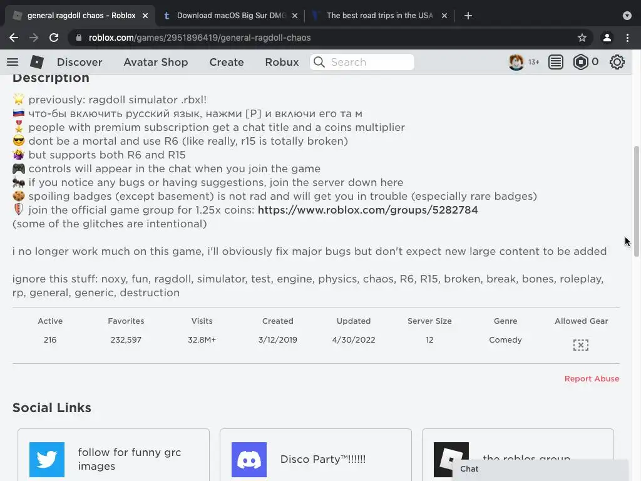Click the Description heading
641x481 pixels.
(x=51, y=78)
